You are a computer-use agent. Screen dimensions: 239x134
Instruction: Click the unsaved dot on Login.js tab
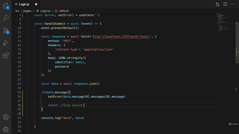coord(36,4)
